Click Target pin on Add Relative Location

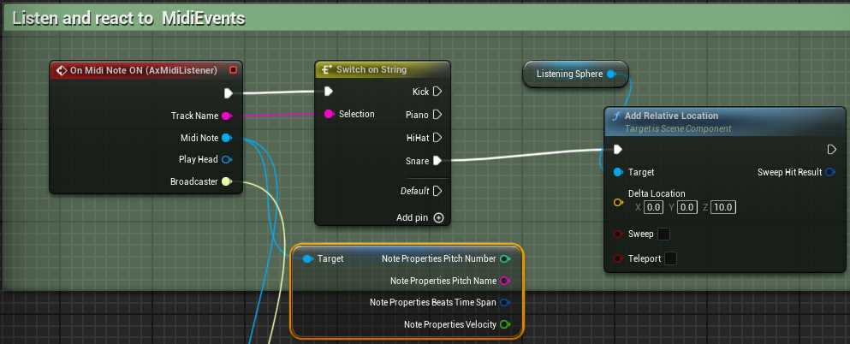pyautogui.click(x=617, y=172)
